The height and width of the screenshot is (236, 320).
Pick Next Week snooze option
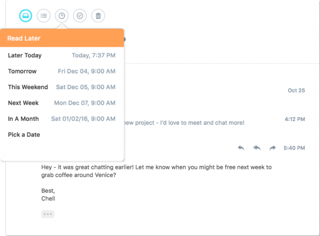click(62, 103)
